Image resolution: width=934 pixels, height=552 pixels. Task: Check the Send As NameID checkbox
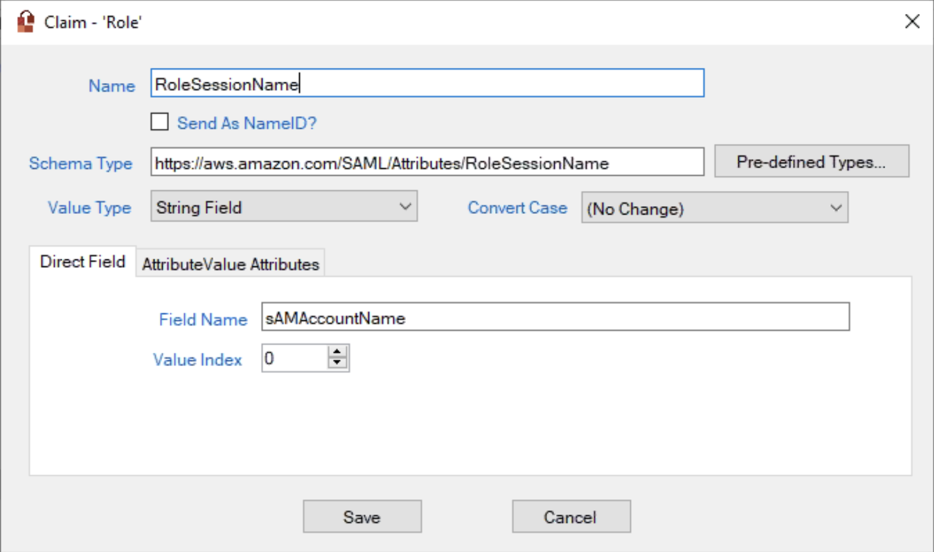point(159,122)
